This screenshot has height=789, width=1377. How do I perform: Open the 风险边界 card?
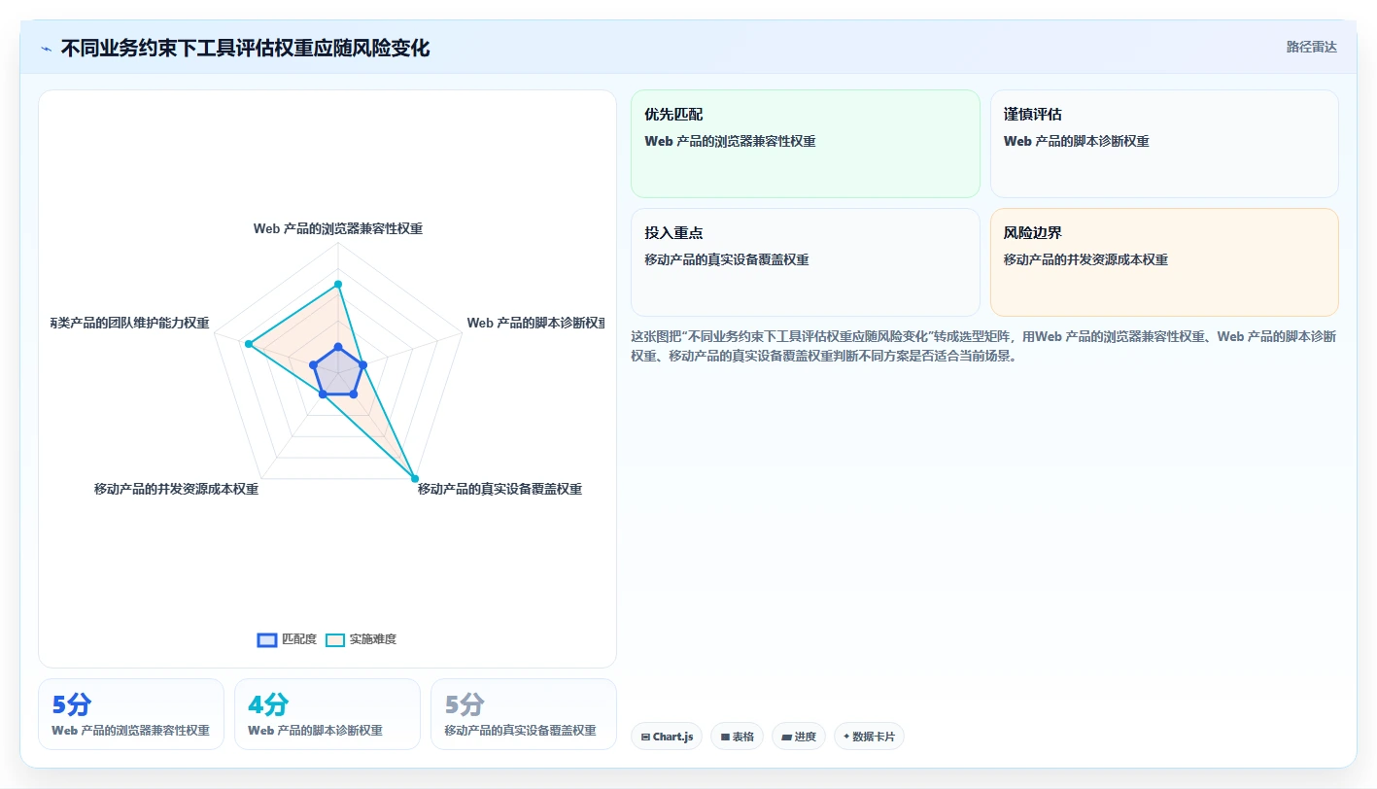pos(1164,262)
